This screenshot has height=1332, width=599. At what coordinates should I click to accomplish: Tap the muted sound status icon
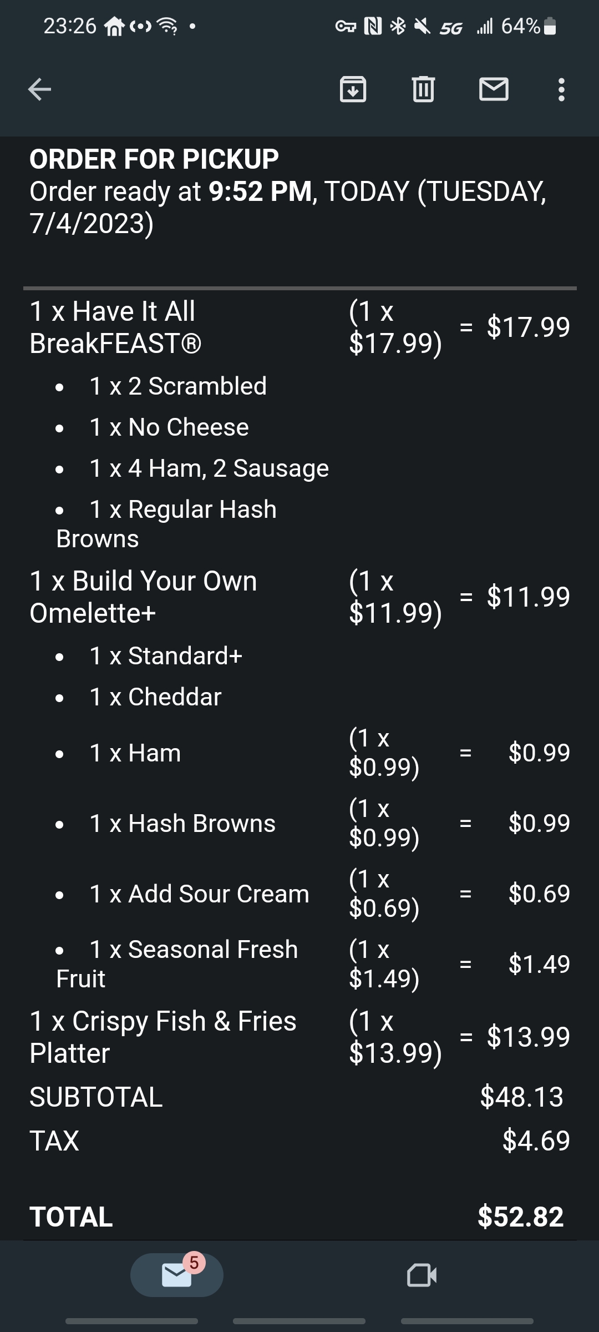[x=423, y=26]
